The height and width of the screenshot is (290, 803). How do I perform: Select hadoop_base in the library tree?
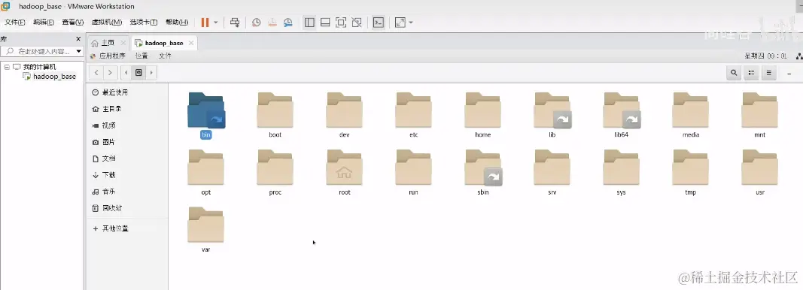click(50, 76)
